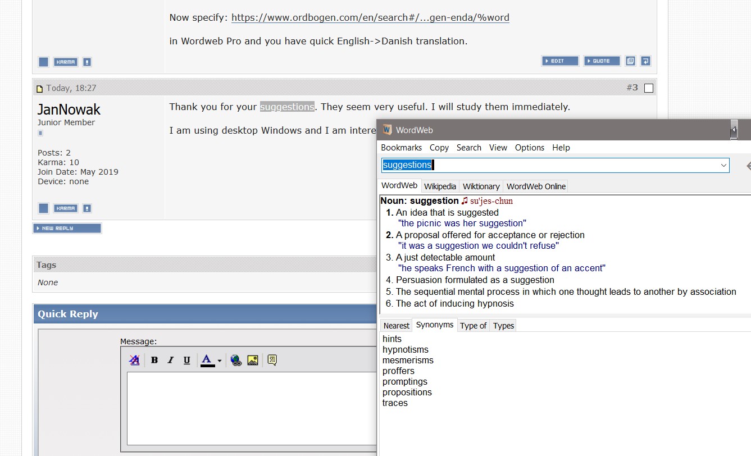Viewport: 751px width, 456px height.
Task: Open the WordWeb search history dropdown
Action: (723, 165)
